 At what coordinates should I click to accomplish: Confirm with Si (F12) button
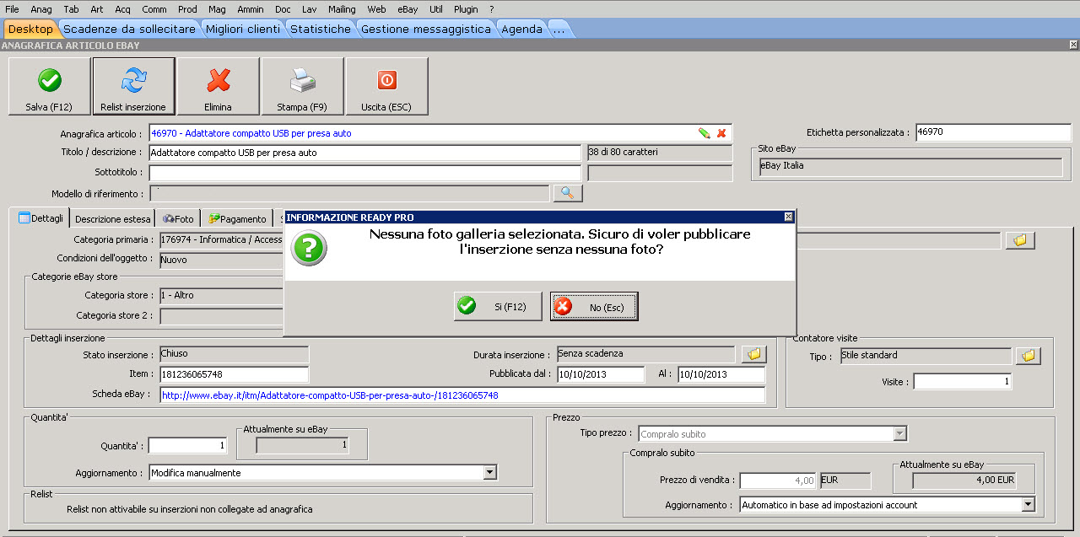pos(498,307)
